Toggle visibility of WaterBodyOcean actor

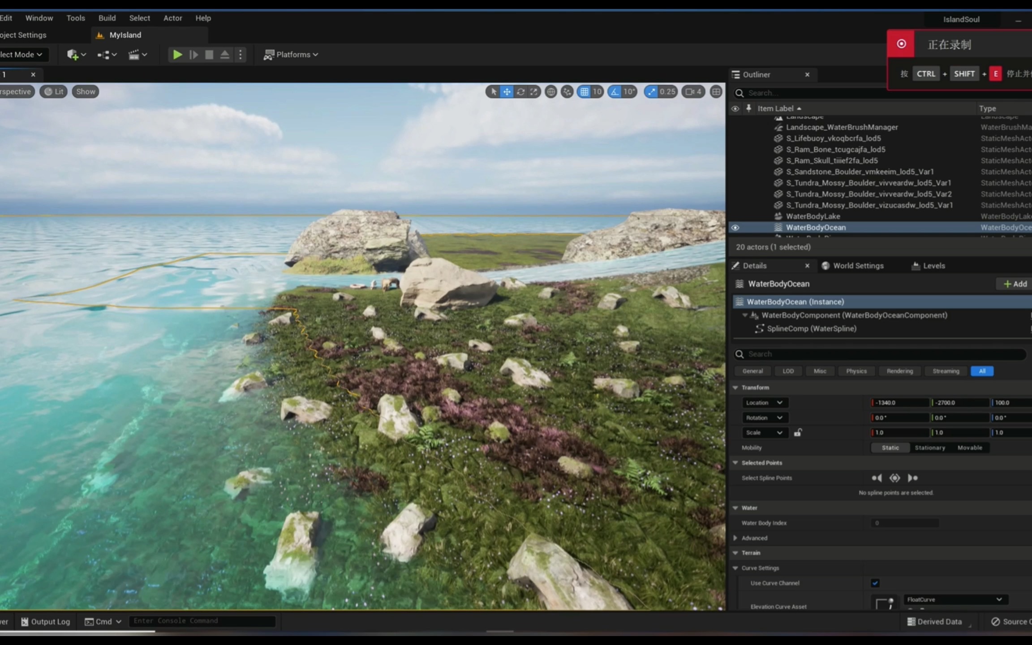click(735, 228)
